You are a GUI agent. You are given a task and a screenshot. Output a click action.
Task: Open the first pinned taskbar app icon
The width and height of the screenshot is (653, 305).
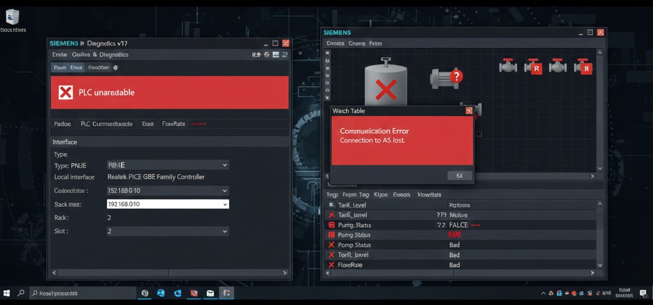(145, 293)
